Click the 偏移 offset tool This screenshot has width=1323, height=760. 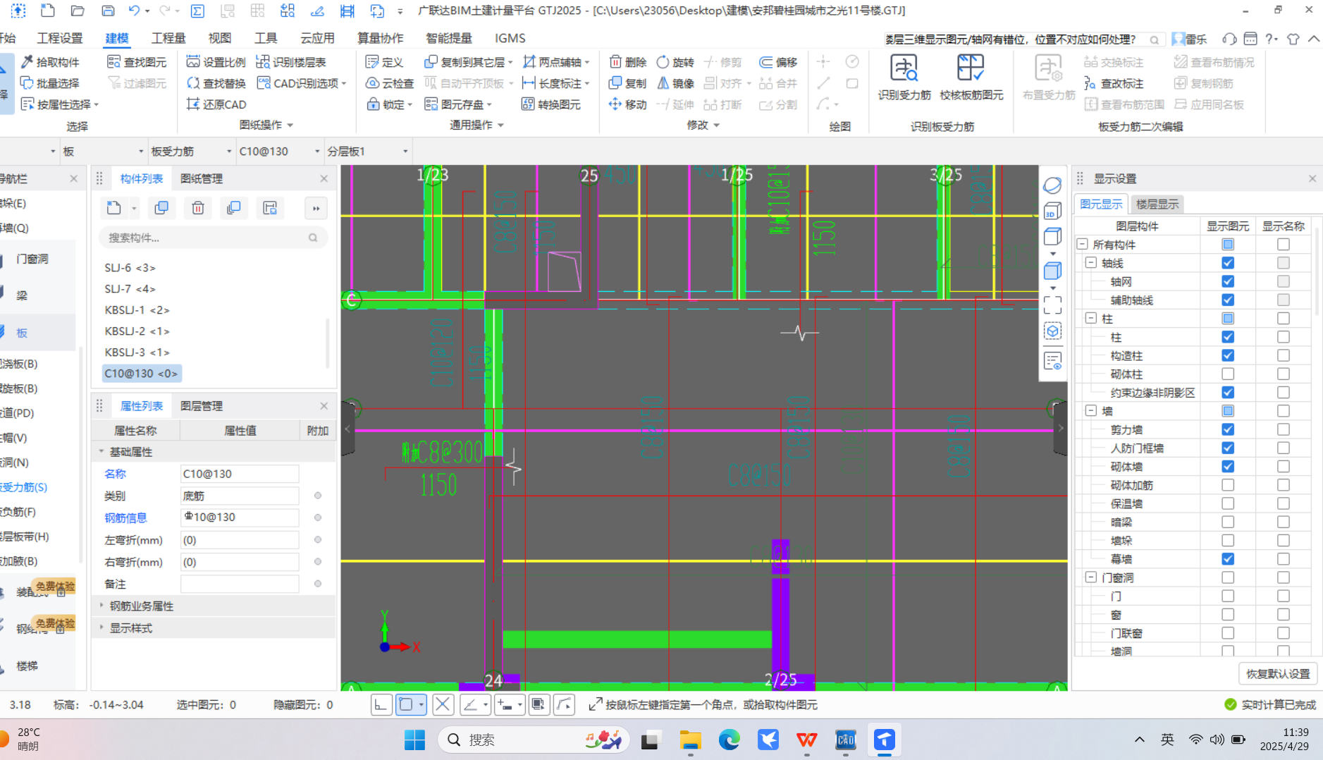[778, 62]
